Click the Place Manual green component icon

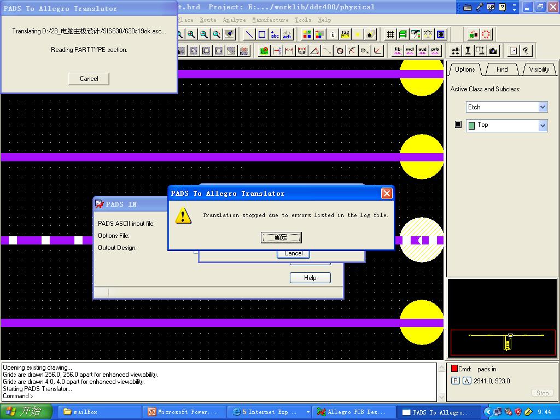tap(264, 51)
